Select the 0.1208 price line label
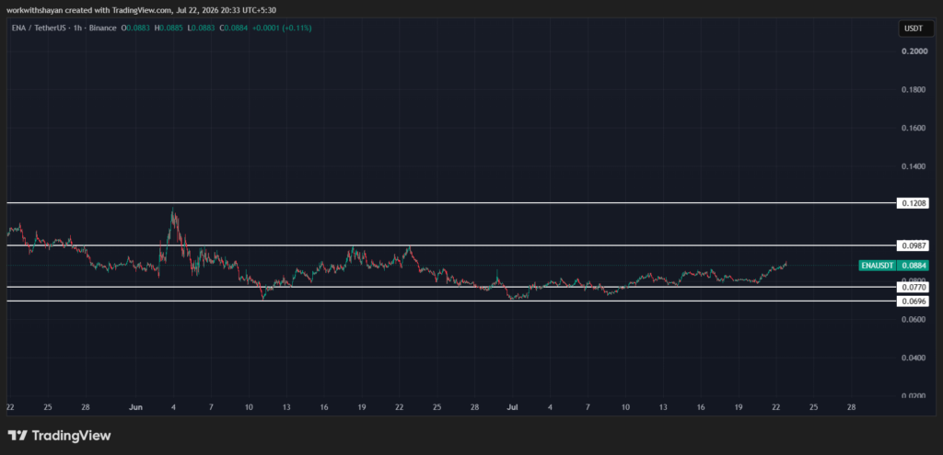 point(913,203)
